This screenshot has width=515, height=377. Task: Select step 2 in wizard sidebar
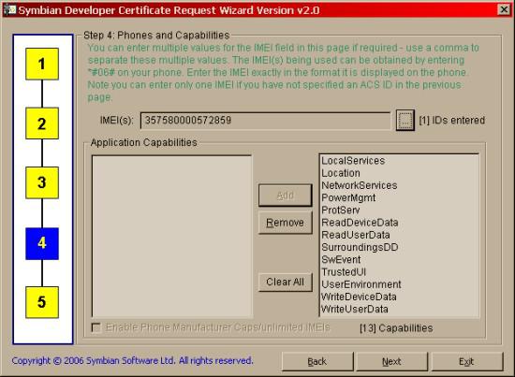42,123
